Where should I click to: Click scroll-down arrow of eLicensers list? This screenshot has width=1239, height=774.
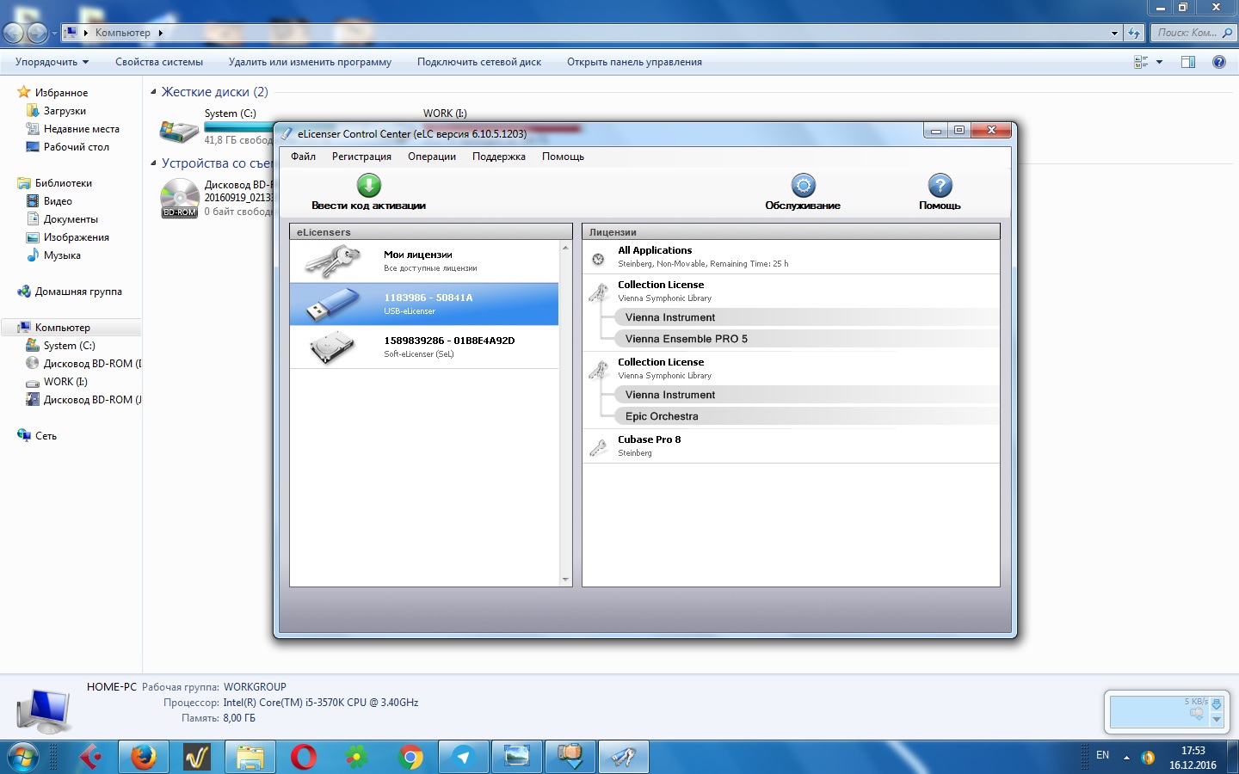(565, 580)
